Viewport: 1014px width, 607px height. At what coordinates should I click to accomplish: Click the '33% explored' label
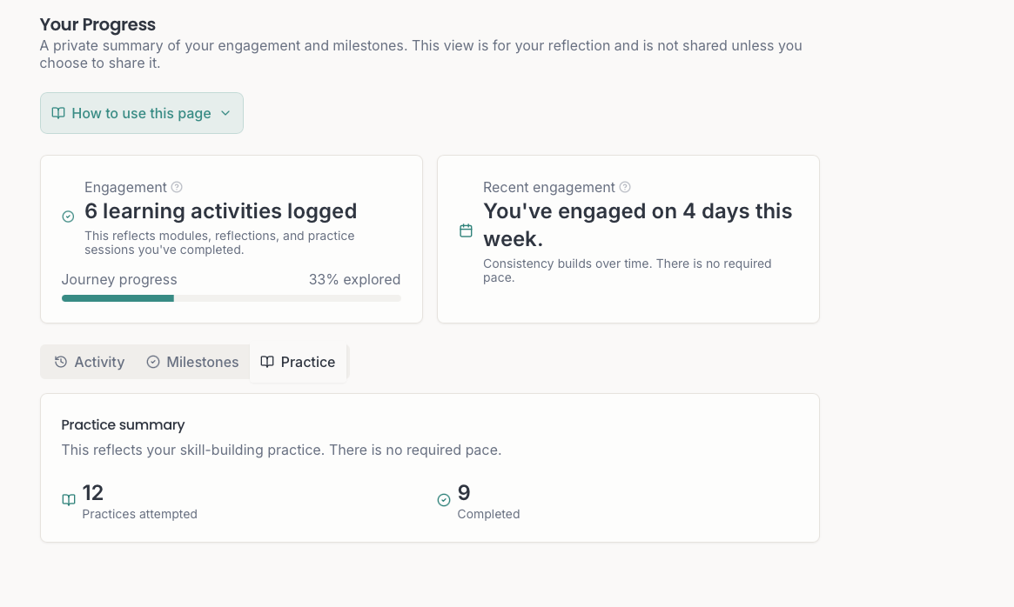tap(354, 280)
